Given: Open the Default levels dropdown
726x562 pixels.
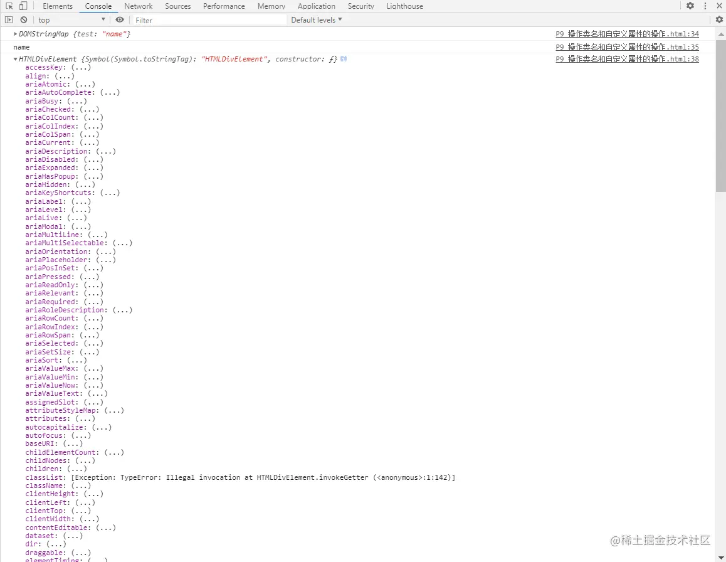Looking at the screenshot, I should 317,20.
